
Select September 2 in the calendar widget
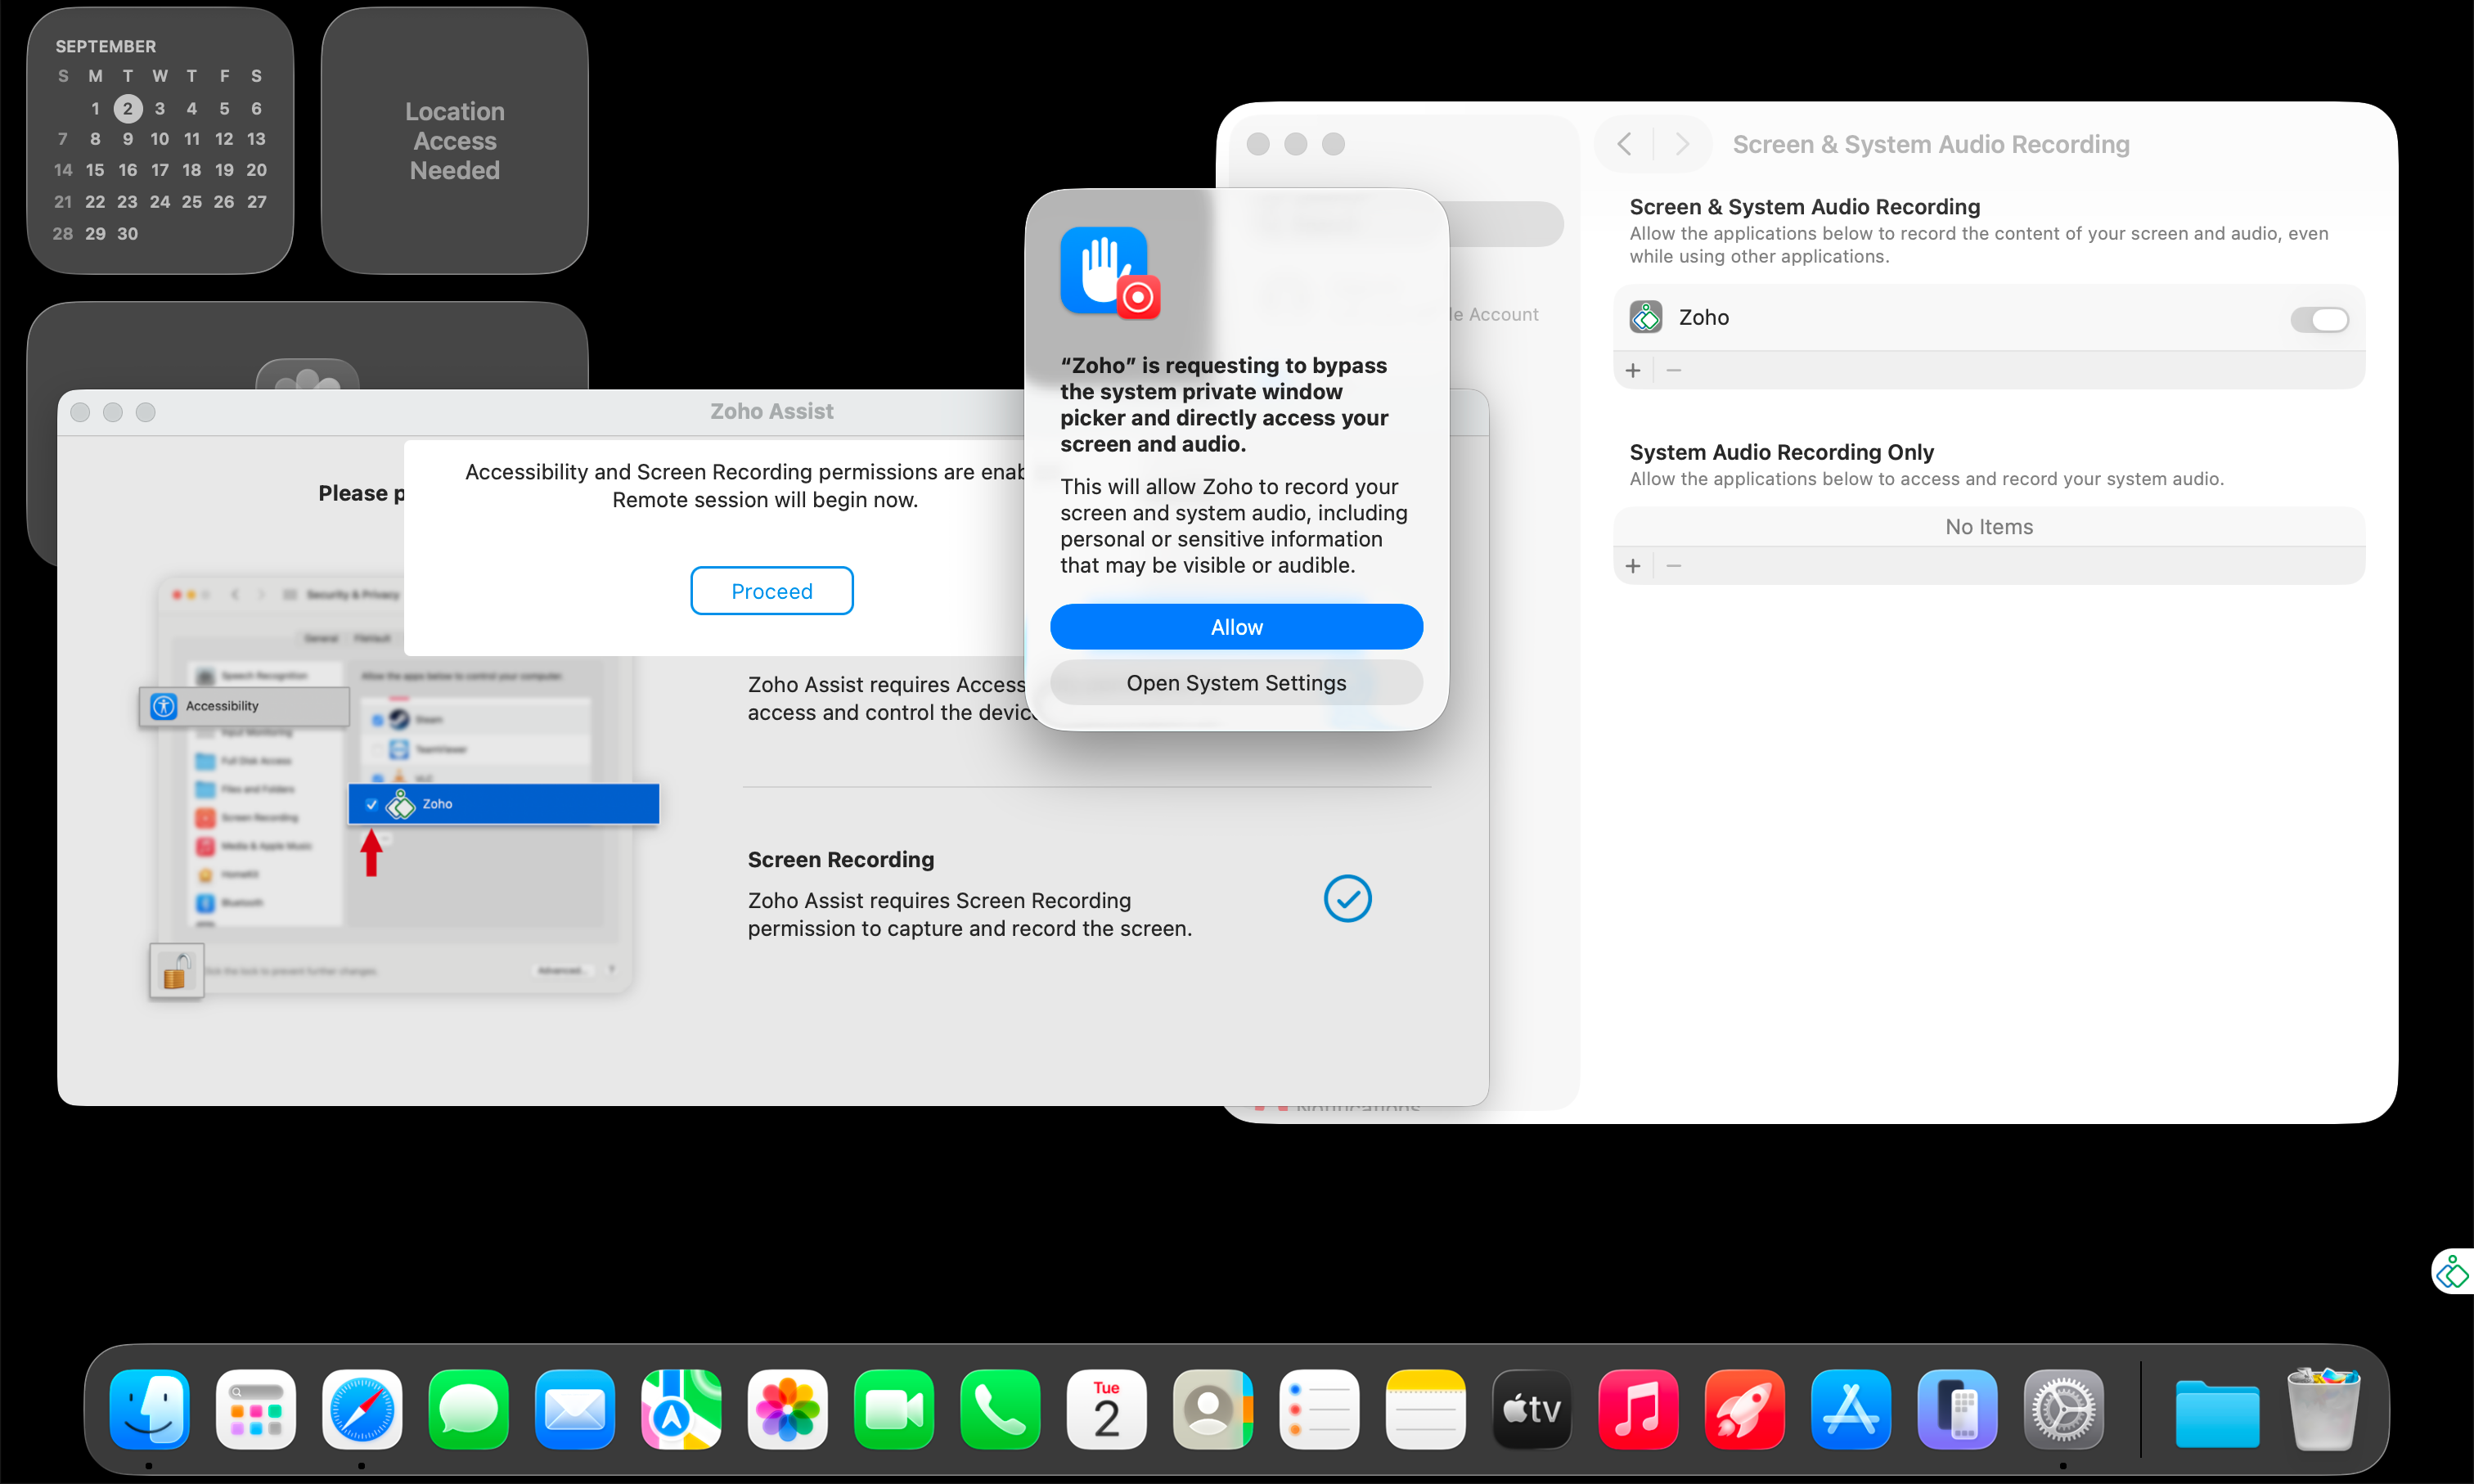point(127,108)
